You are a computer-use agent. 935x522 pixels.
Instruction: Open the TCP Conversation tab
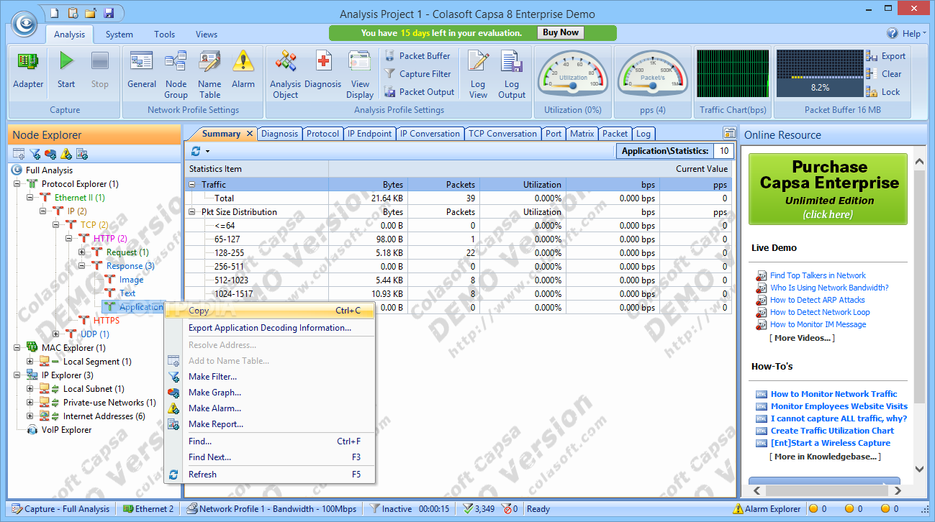502,134
